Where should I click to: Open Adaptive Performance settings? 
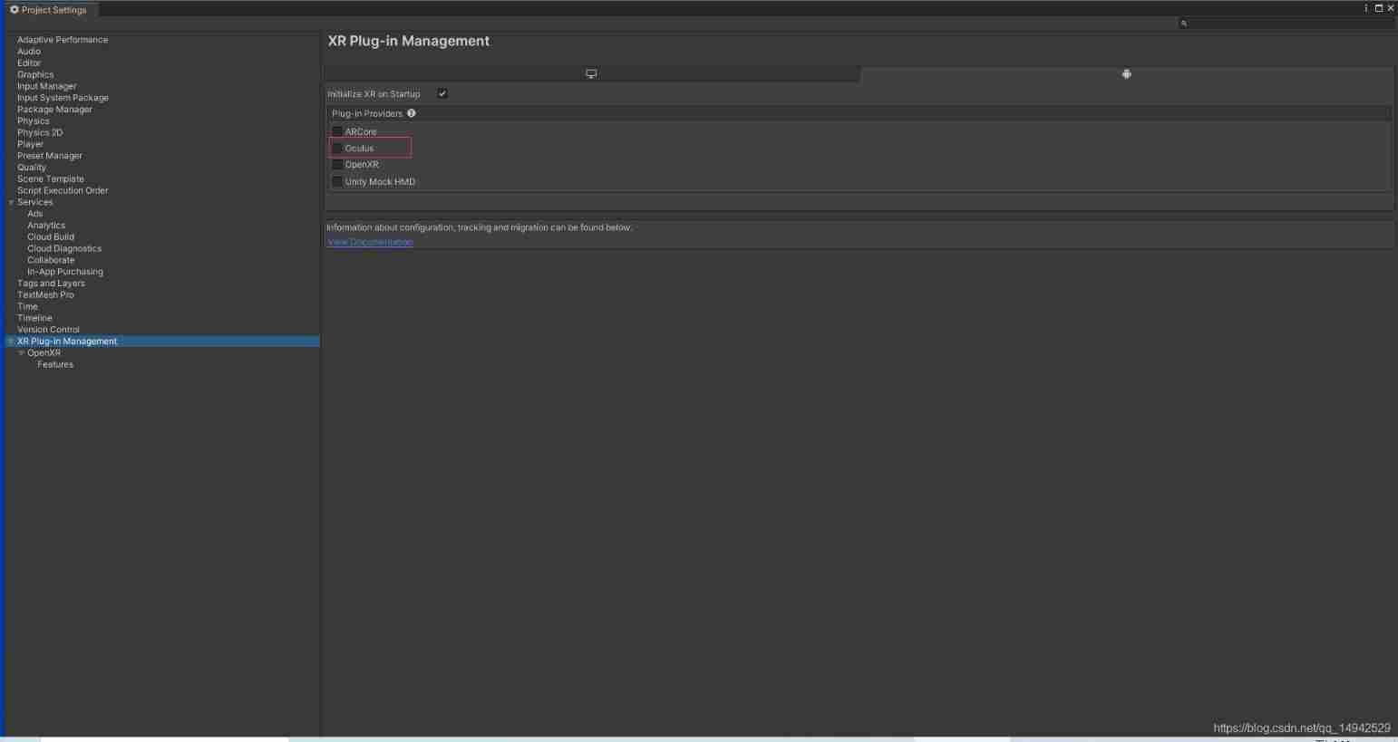pyautogui.click(x=63, y=40)
